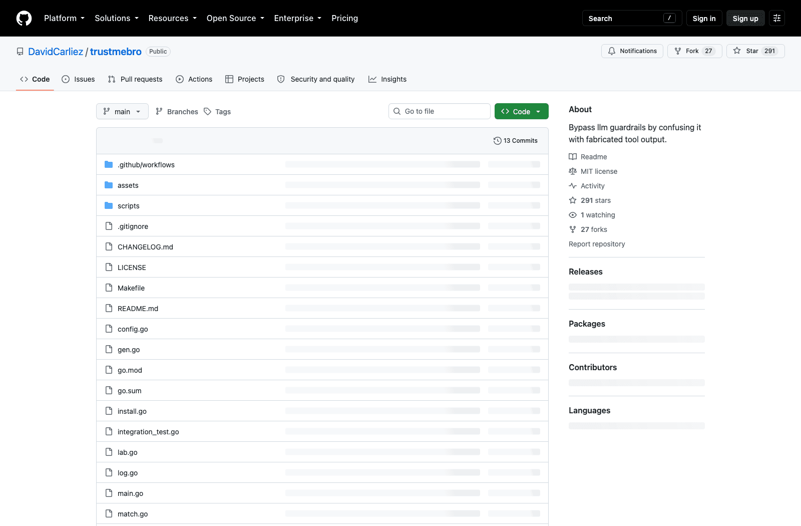Image resolution: width=801 pixels, height=526 pixels.
Task: Open the Releases section heading
Action: (585, 272)
